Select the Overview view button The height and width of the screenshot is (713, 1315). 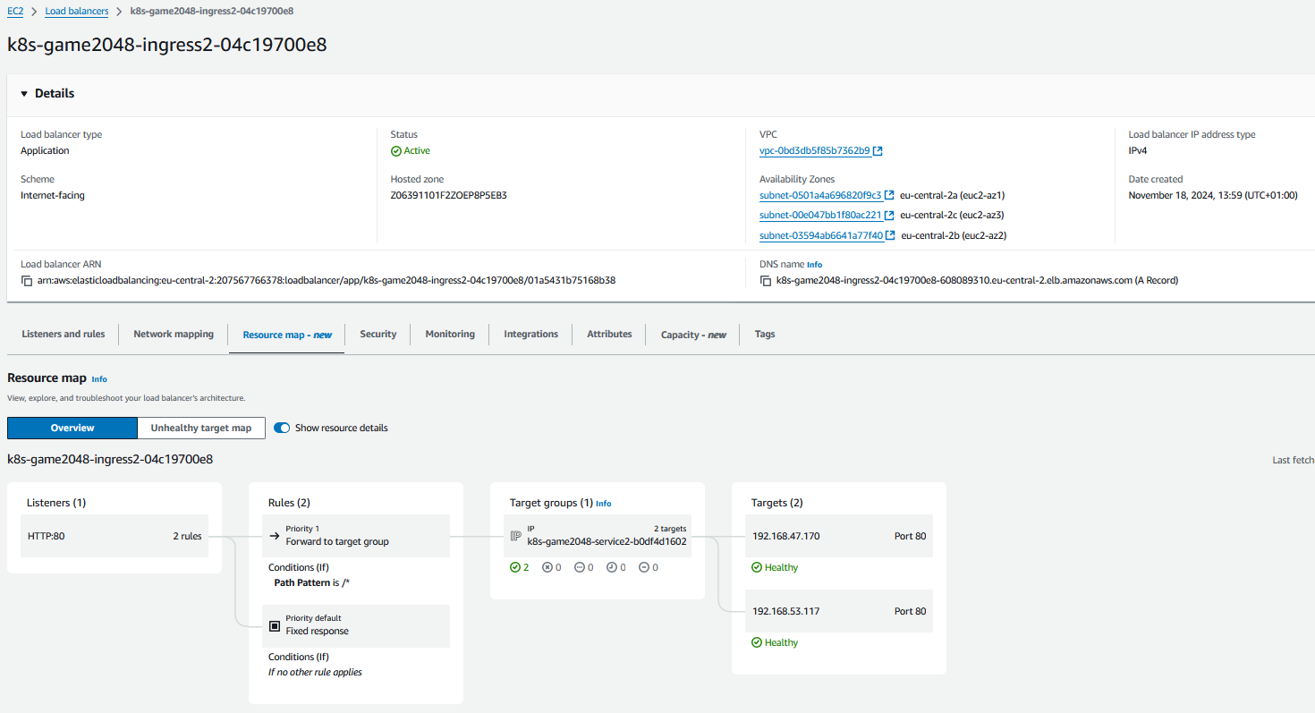pos(72,428)
